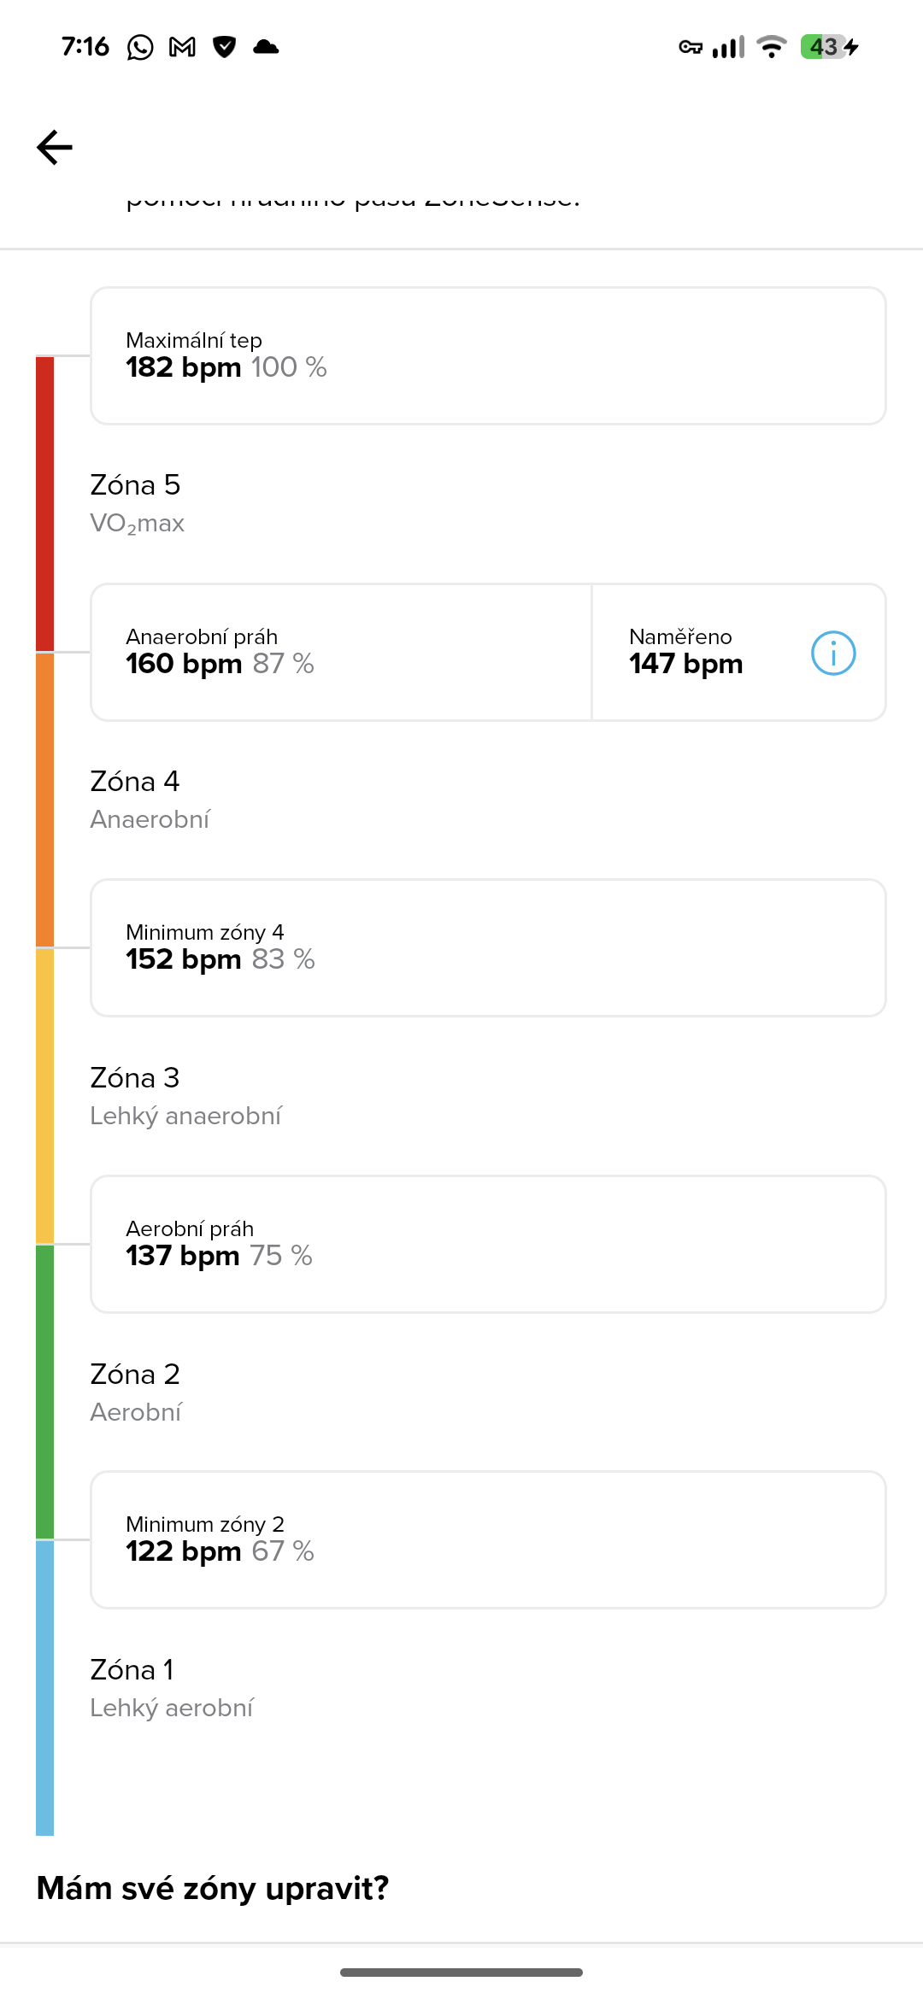Tap the orange Zóna 4 color bar
923x1999 pixels.
pos(44,800)
